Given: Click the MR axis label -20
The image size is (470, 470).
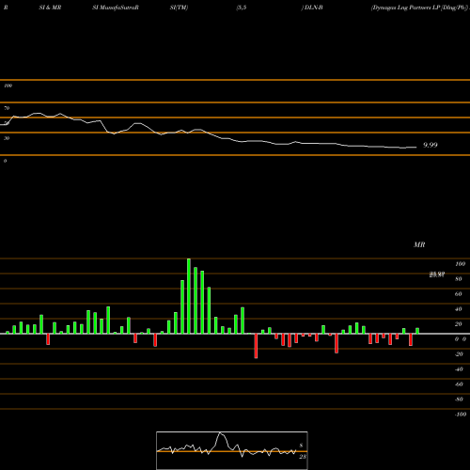Looking at the screenshot, I should (x=459, y=354).
